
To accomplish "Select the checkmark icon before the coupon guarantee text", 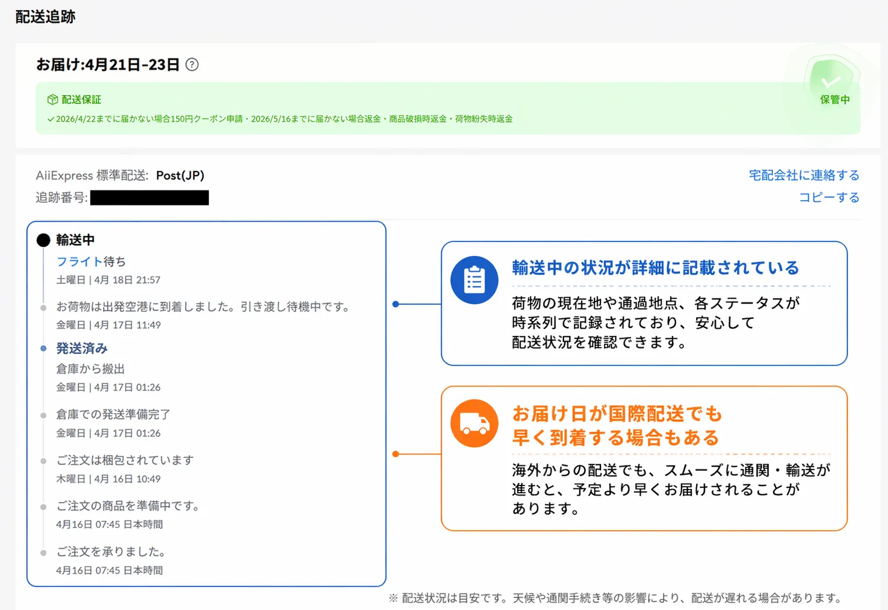I will (x=50, y=119).
